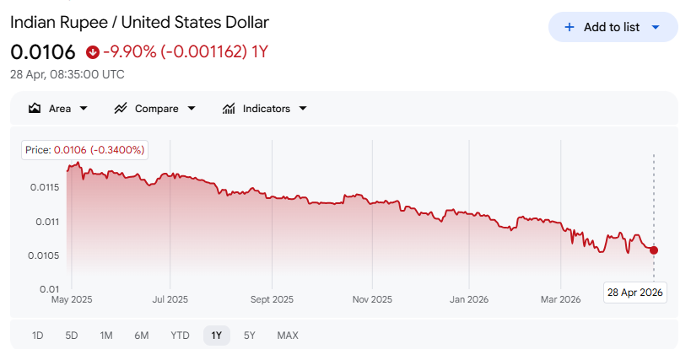Click the Area chart type icon
This screenshot has height=349, width=691.
(35, 109)
